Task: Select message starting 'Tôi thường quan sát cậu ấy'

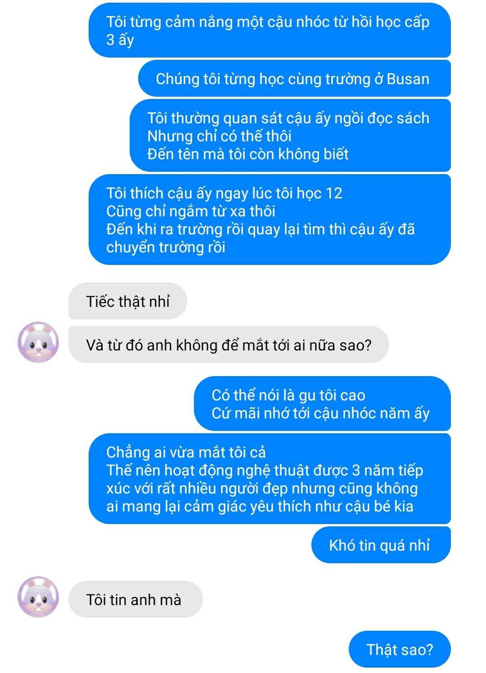Action: pyautogui.click(x=290, y=135)
